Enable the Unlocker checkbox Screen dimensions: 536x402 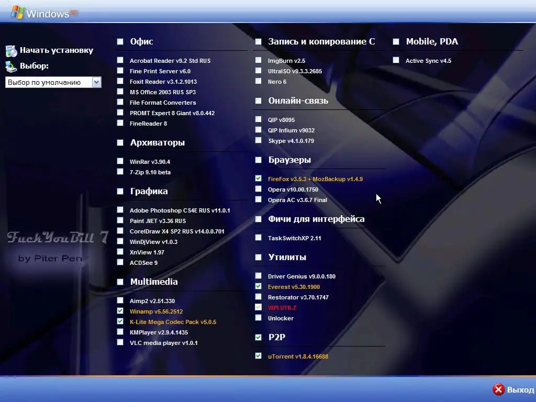[259, 318]
